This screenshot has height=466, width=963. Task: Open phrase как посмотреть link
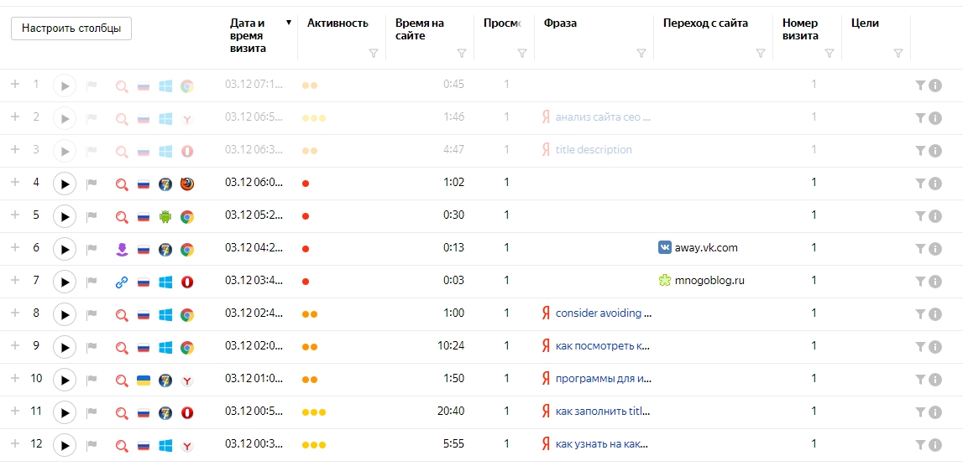pos(603,346)
